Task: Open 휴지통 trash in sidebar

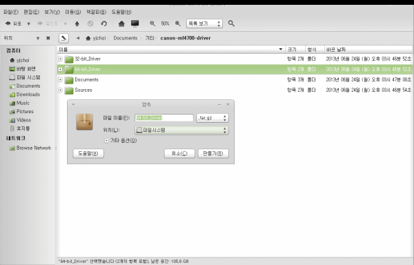Action: [x=20, y=128]
